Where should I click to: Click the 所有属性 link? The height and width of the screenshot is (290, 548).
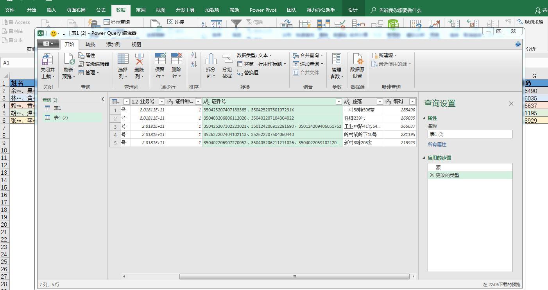click(x=437, y=145)
